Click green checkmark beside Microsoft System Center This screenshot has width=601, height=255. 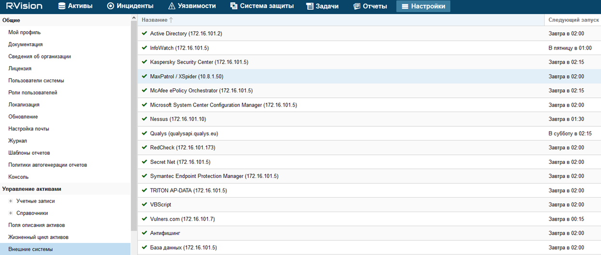pos(144,105)
